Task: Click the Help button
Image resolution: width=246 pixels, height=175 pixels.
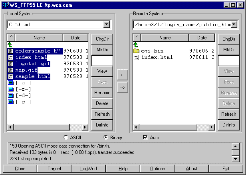Action: pyautogui.click(x=123, y=169)
